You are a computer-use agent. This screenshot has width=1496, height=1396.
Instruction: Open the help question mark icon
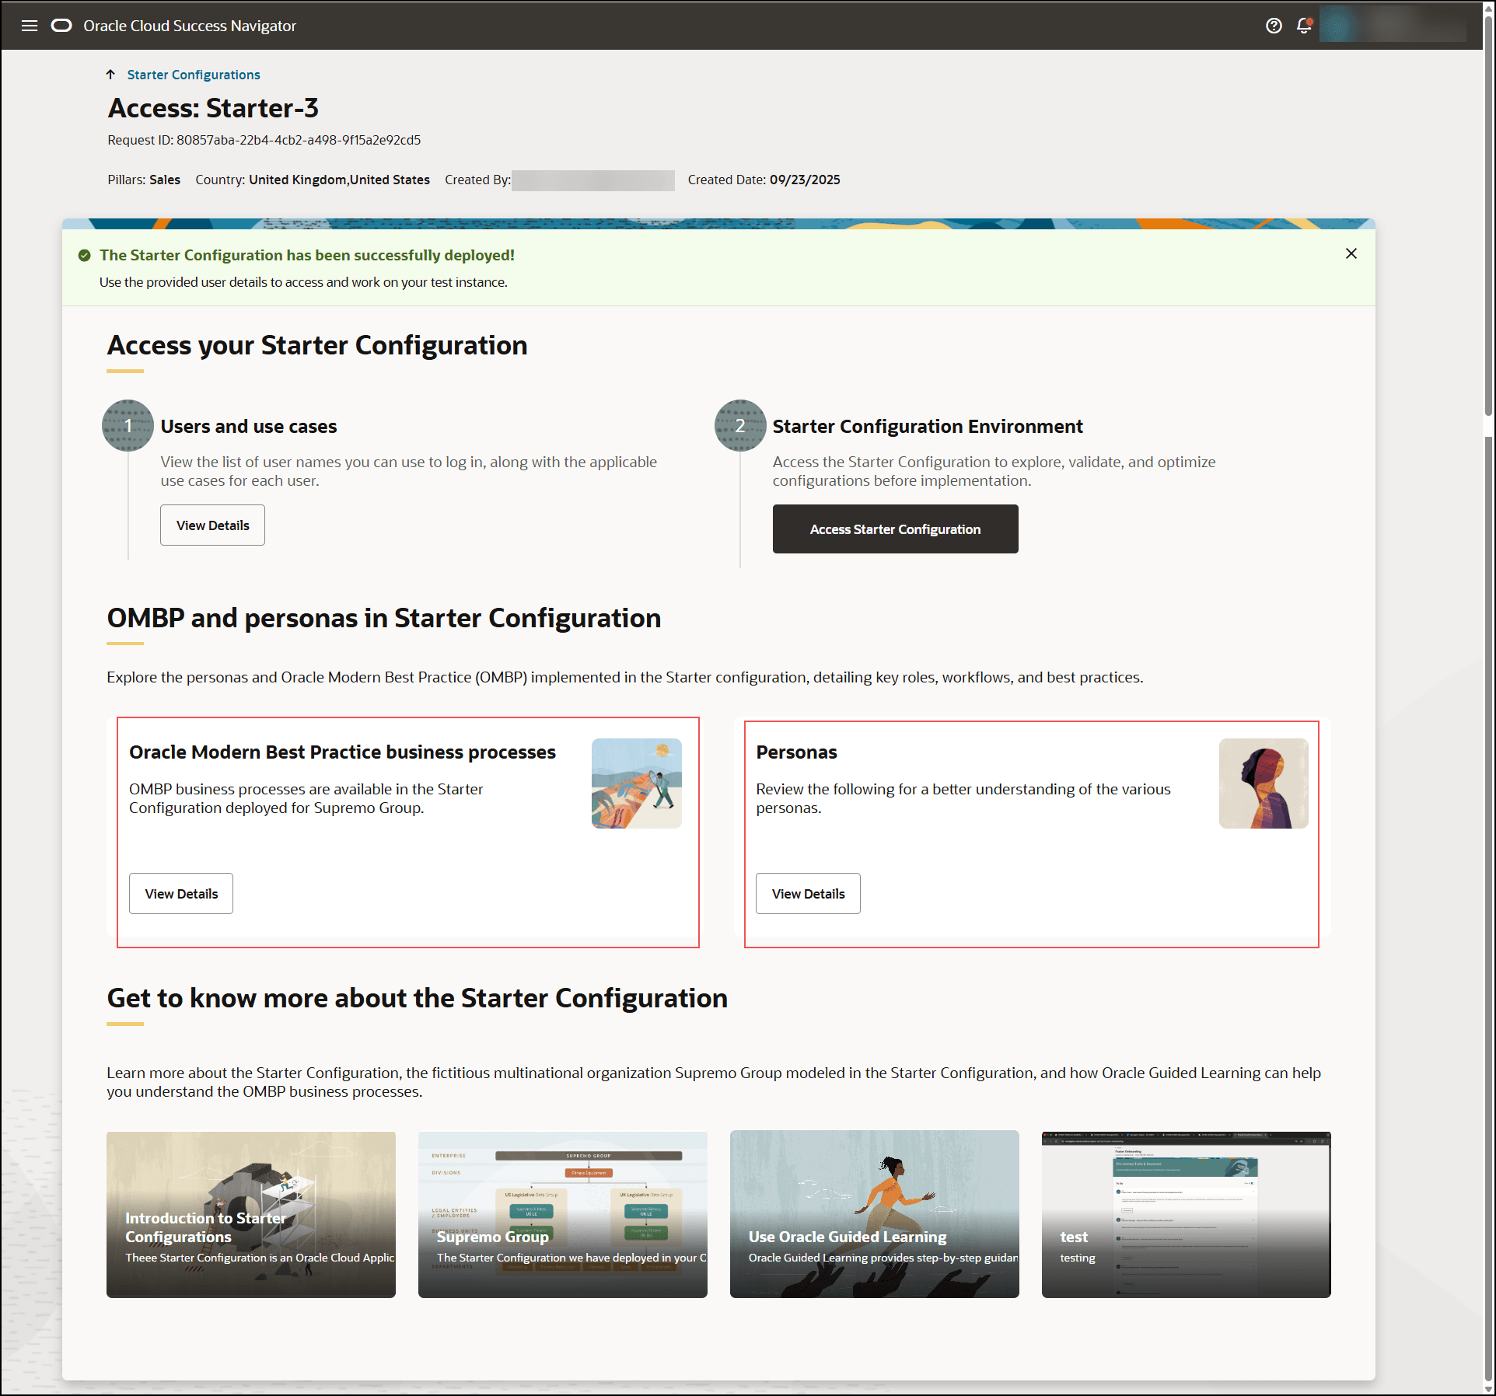coord(1274,26)
